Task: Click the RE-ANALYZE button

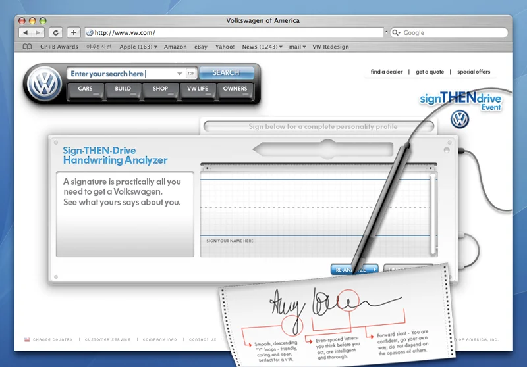Action: 354,270
